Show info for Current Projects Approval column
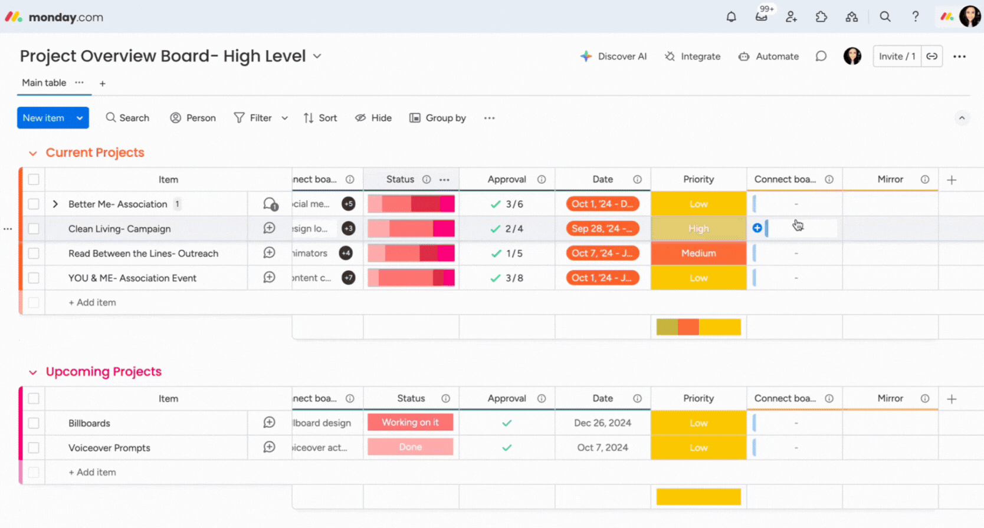Image resolution: width=984 pixels, height=528 pixels. point(542,180)
